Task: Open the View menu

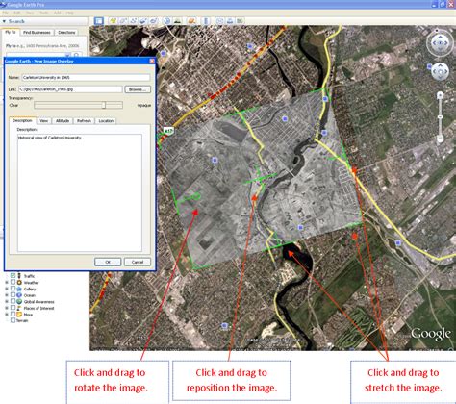Action: pyautogui.click(x=30, y=13)
